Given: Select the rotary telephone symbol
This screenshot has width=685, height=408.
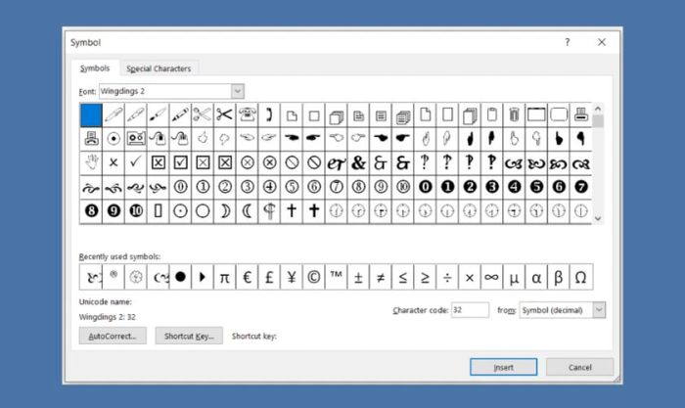Looking at the screenshot, I should pyautogui.click(x=247, y=114).
